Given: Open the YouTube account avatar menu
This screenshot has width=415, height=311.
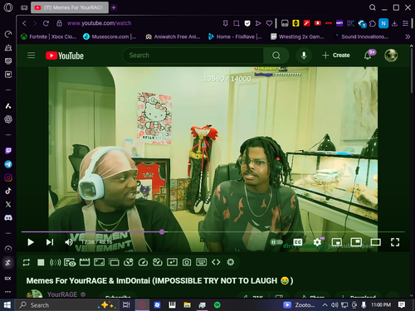Looking at the screenshot, I should point(391,56).
